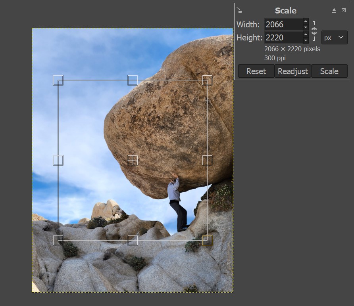Click the left-middle edge scale handle
The image size is (354, 306).
[x=58, y=160]
